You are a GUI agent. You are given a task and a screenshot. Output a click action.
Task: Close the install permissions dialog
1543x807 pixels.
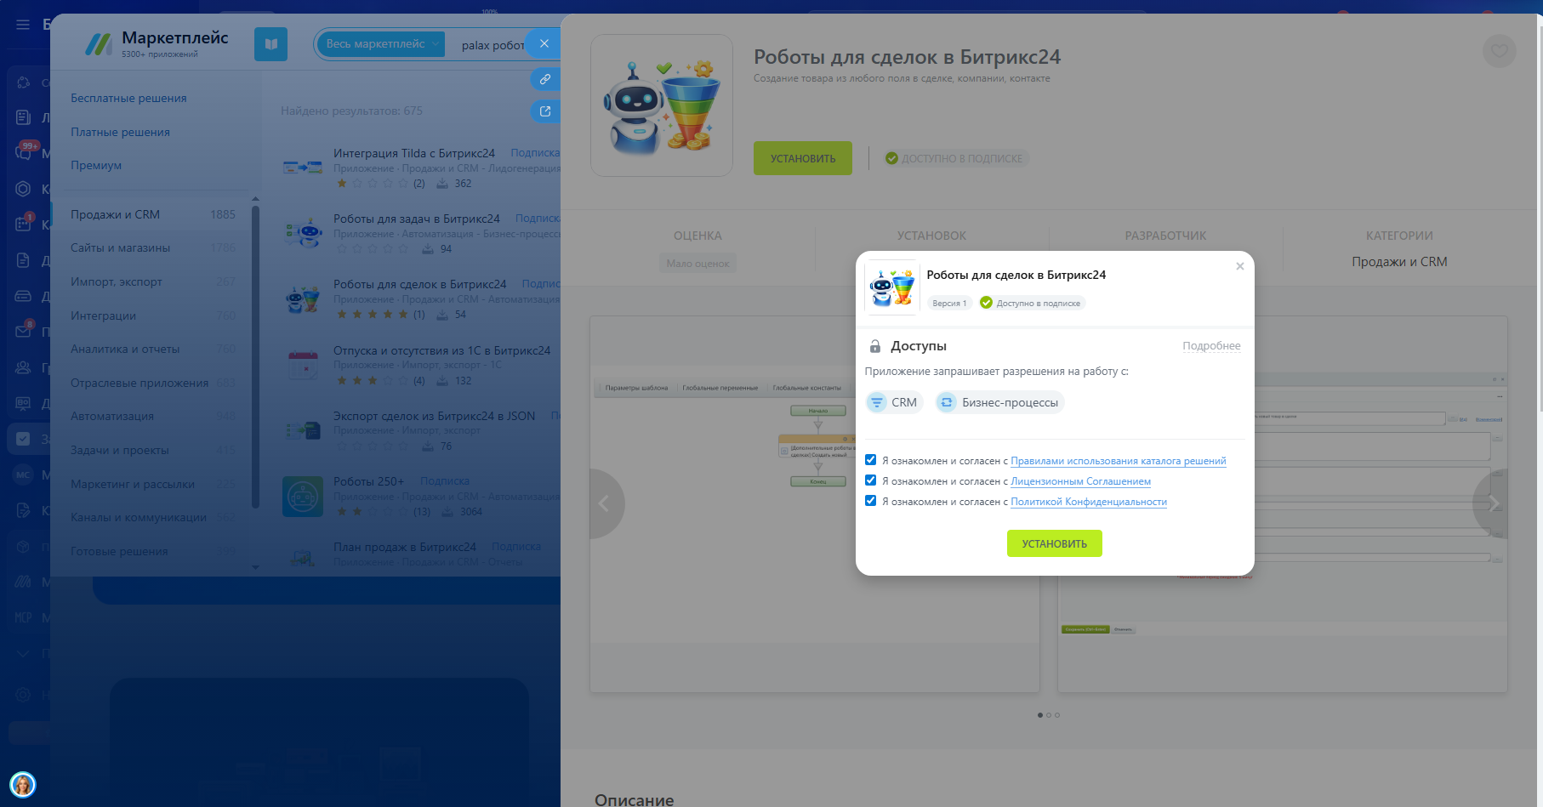point(1240,266)
